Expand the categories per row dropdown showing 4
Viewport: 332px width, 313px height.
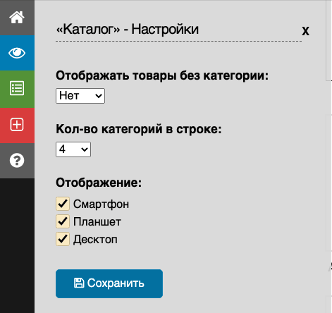pyautogui.click(x=73, y=149)
